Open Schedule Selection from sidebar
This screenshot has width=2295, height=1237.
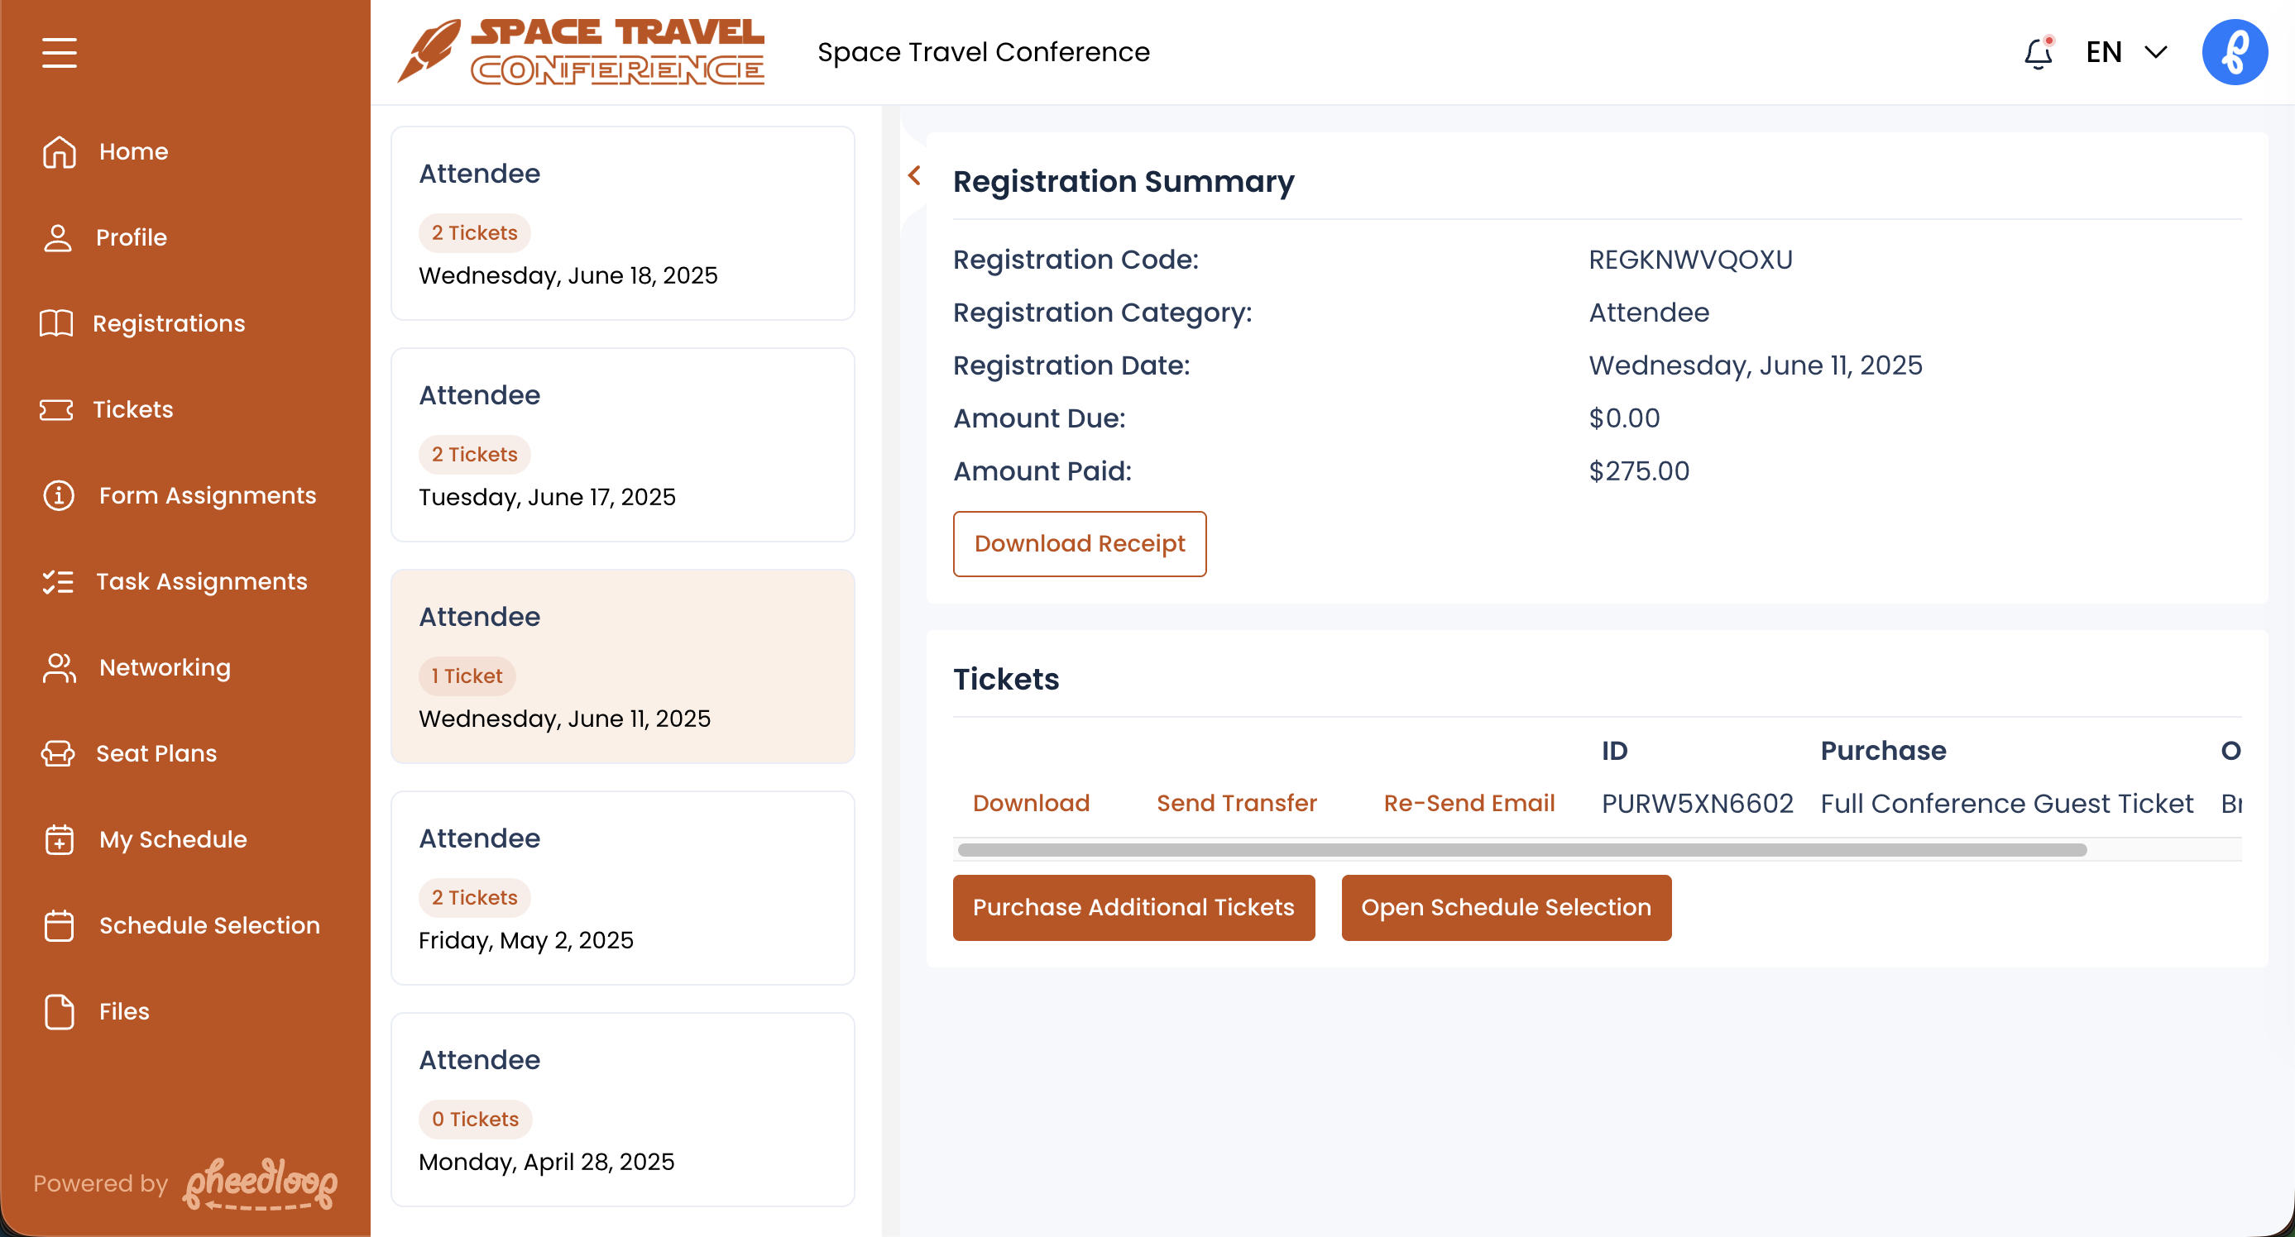point(209,925)
